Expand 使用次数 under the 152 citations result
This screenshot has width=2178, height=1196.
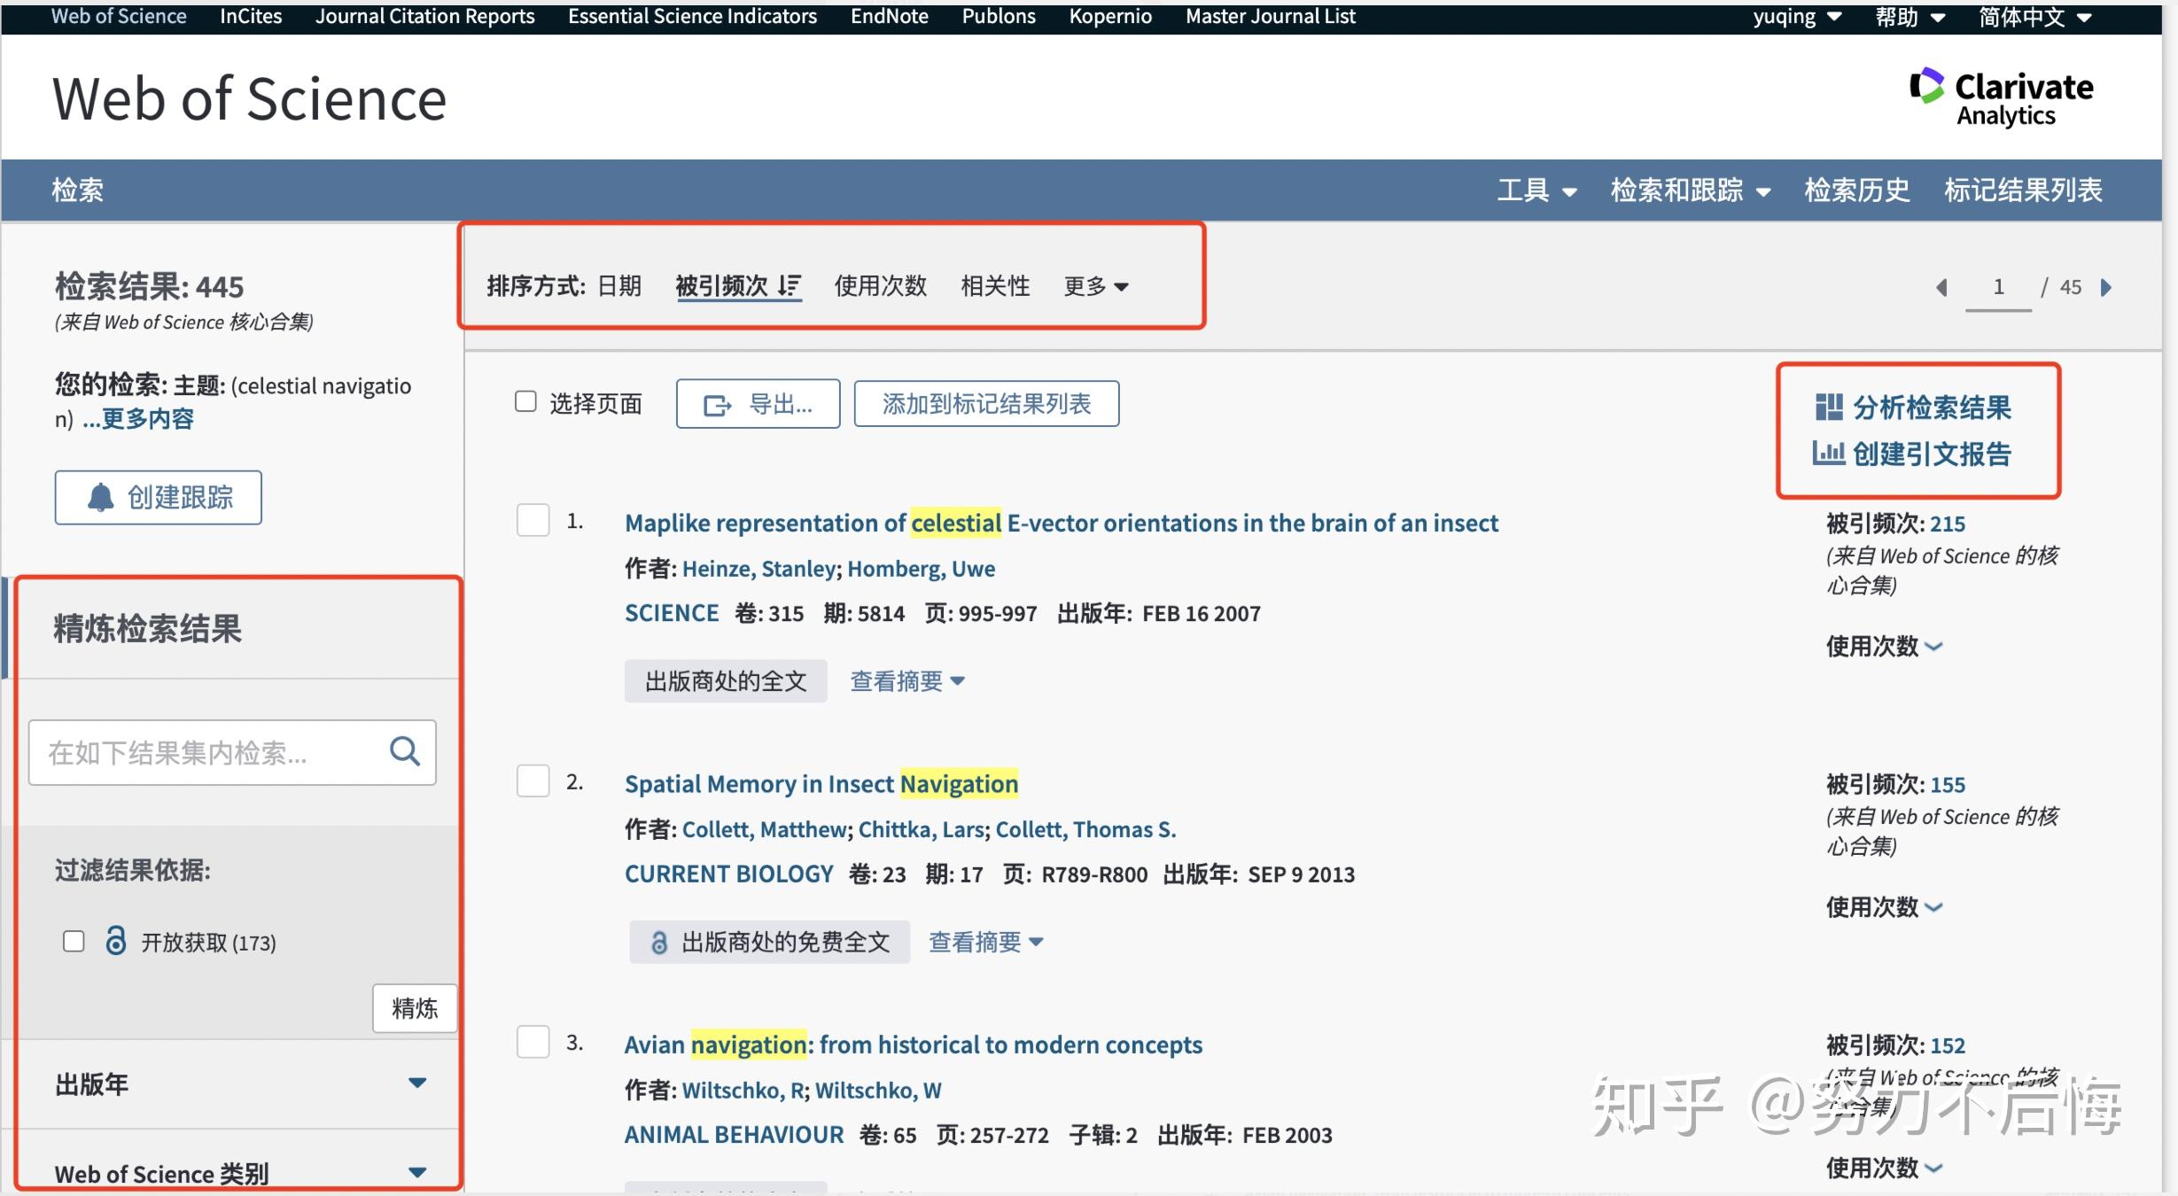[x=1884, y=1168]
